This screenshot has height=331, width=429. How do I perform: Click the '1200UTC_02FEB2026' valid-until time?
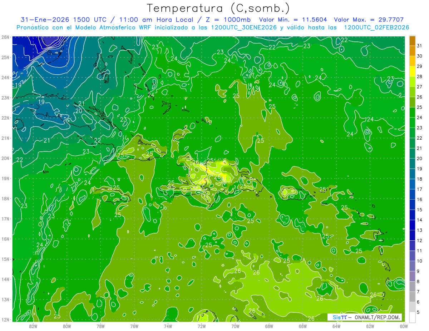coord(376,27)
